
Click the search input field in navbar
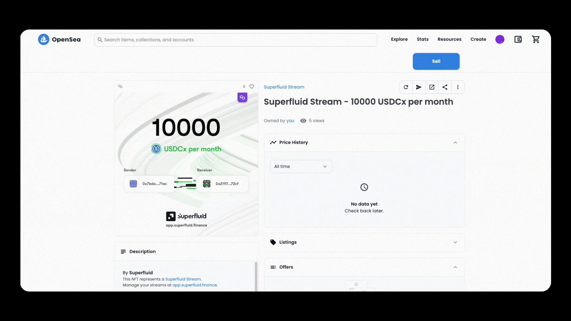coord(235,39)
